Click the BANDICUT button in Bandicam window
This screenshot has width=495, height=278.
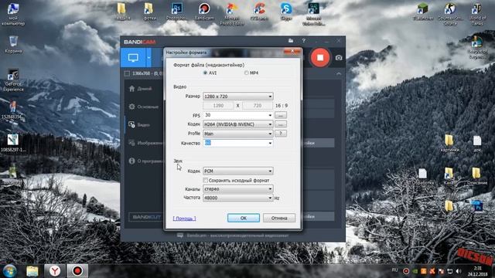[x=146, y=217]
